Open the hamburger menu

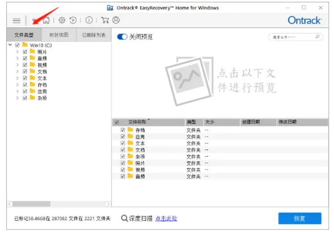pyautogui.click(x=17, y=20)
